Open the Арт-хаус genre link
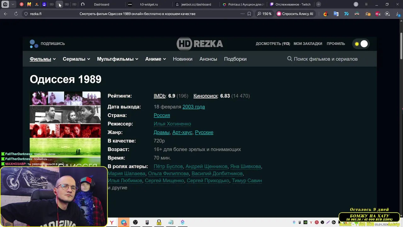The height and width of the screenshot is (227, 403). pyautogui.click(x=182, y=132)
